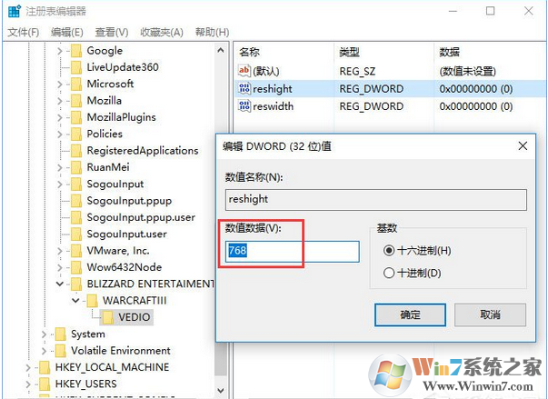Expand the Google tree node
Screen dimensions: 548x399
tap(60, 51)
